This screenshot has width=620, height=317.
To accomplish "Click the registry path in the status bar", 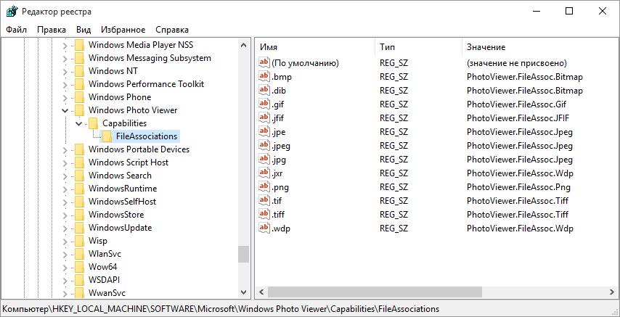I will [x=221, y=309].
